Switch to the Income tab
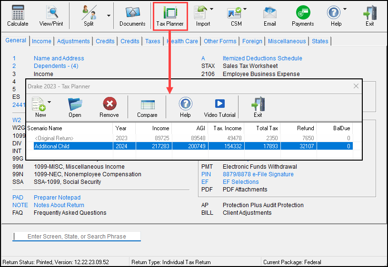 pyautogui.click(x=41, y=41)
